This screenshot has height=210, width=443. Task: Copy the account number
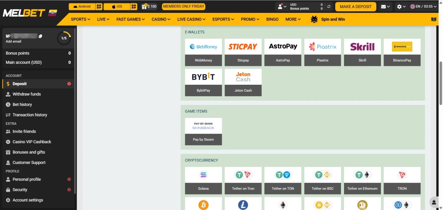tap(41, 36)
